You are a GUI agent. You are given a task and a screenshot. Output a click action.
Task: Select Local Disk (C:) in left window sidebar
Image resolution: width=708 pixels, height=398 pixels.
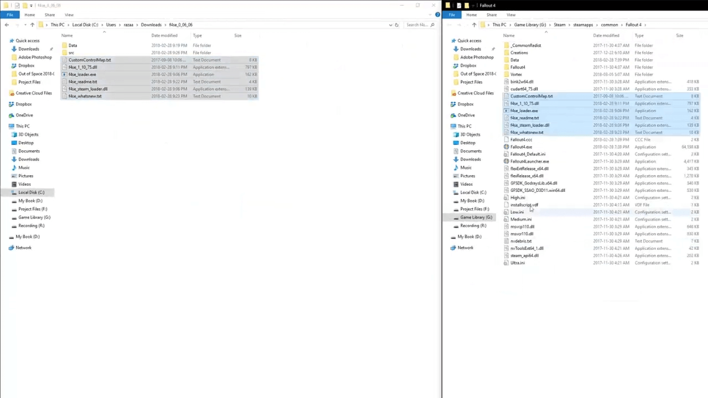(x=31, y=192)
